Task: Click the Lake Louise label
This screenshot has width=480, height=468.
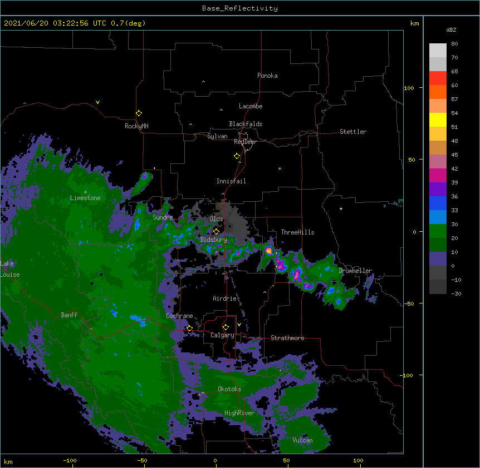Action: coord(10,269)
